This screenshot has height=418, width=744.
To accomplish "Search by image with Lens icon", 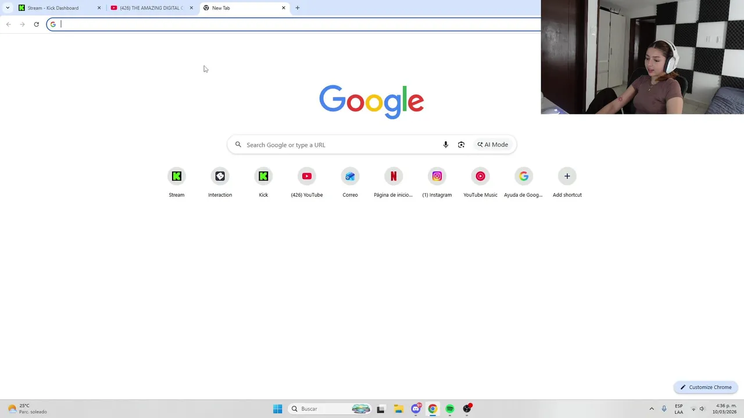I will tap(461, 145).
